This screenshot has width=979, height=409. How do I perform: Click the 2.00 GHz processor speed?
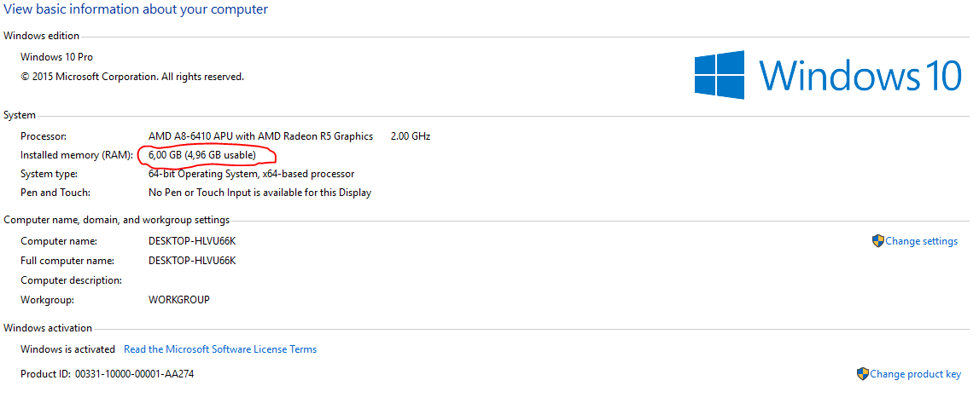click(411, 136)
